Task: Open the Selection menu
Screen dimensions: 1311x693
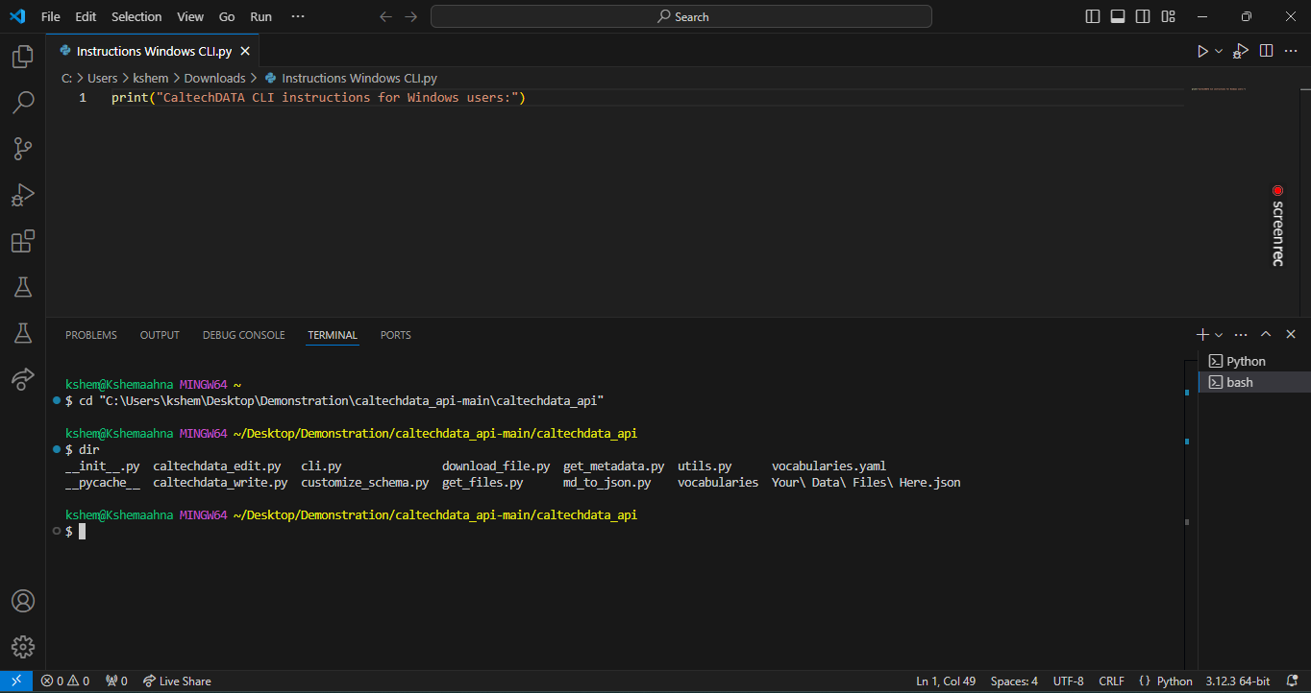Action: click(136, 16)
